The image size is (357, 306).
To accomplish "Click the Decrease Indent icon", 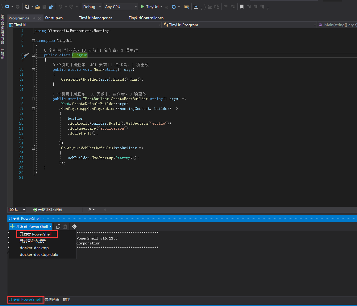I will pos(210,7).
